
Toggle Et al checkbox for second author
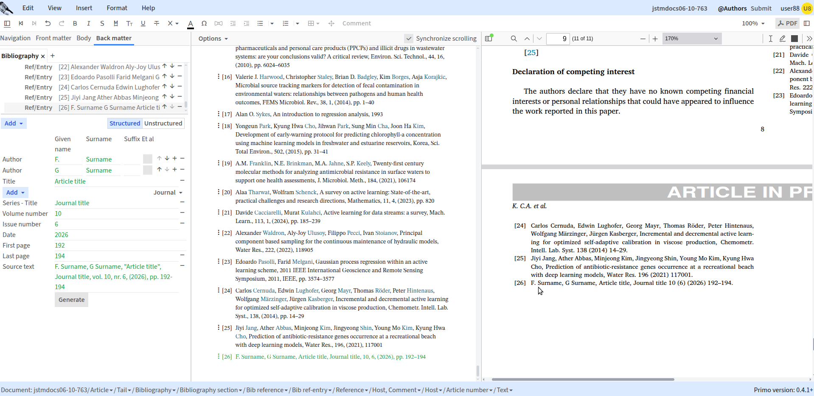(148, 170)
